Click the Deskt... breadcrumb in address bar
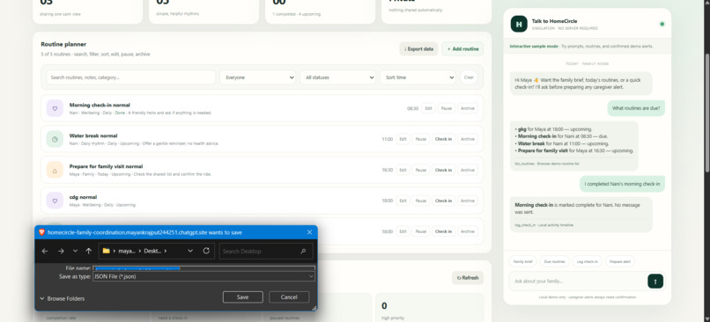This screenshot has height=322, width=710. 152,251
